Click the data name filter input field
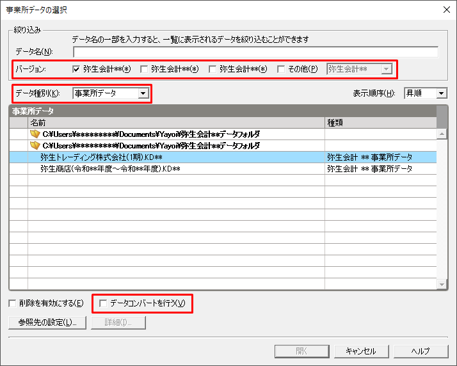This screenshot has width=457, height=366. tap(255, 52)
